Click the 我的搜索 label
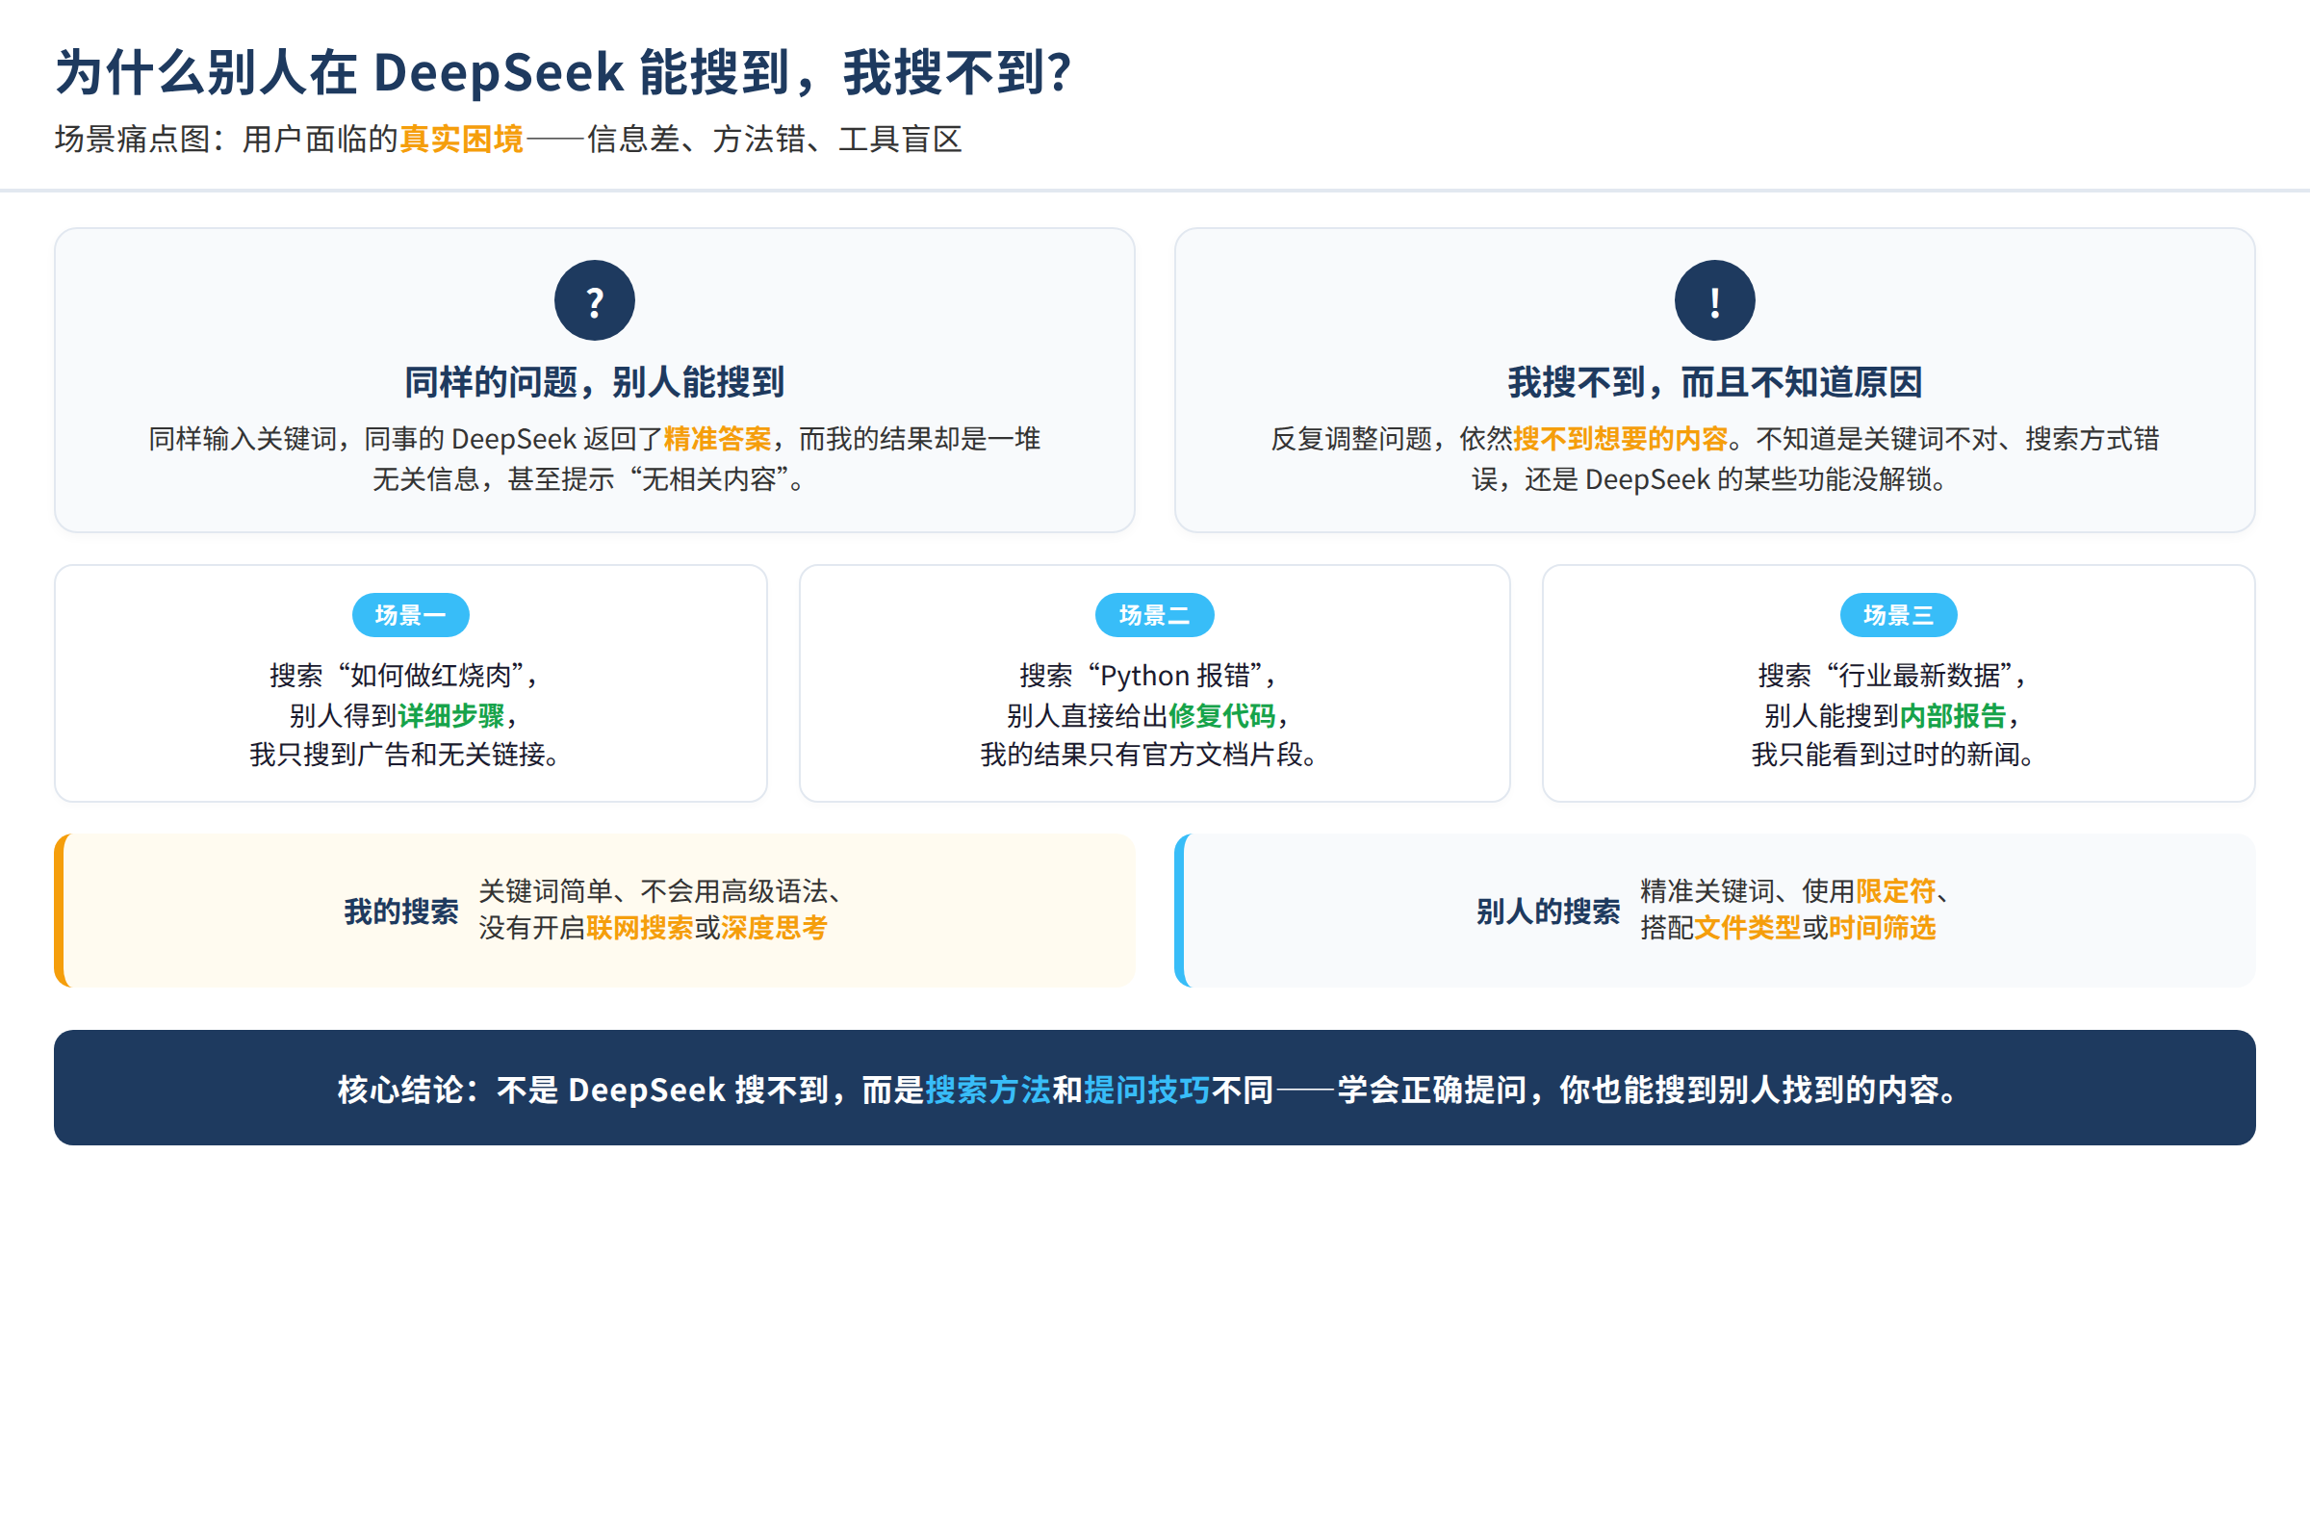 click(400, 911)
